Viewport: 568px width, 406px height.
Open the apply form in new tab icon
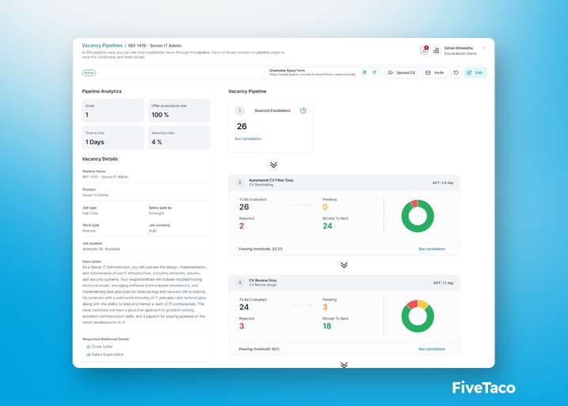tap(375, 72)
